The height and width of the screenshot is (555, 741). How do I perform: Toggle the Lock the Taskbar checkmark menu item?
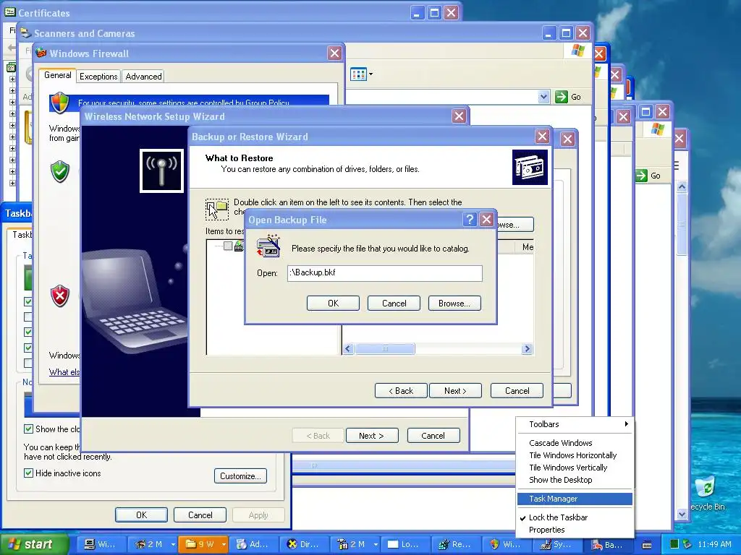pos(575,517)
